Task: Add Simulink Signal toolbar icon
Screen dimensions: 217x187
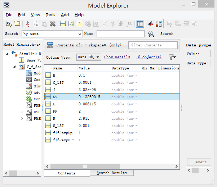Action: click(x=79, y=24)
